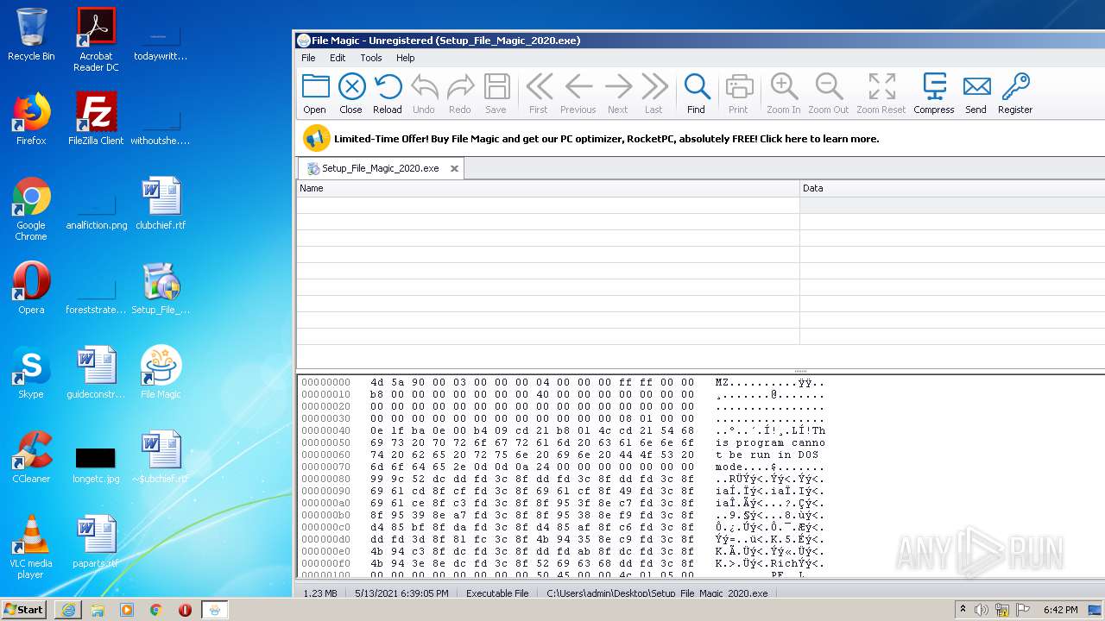Click the Zoom Out icon
The width and height of the screenshot is (1105, 621).
(829, 93)
